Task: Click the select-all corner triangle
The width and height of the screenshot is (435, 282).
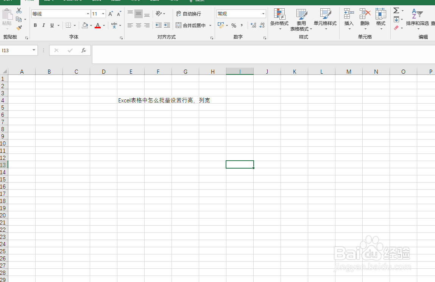Action: pos(4,71)
